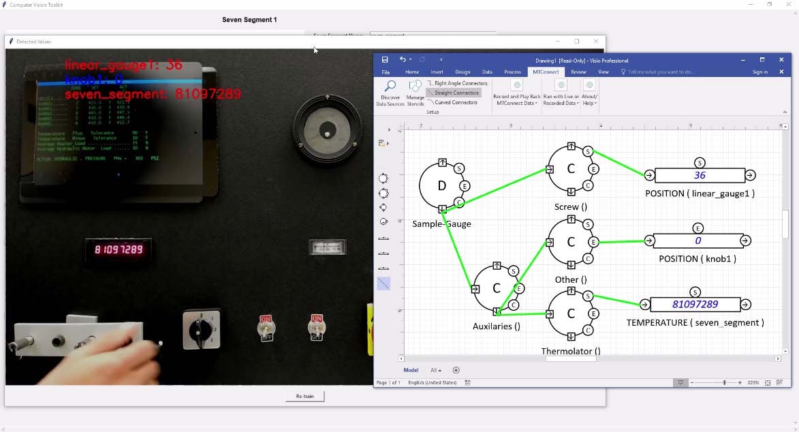Switch to the Design ribbon tab

tap(463, 72)
